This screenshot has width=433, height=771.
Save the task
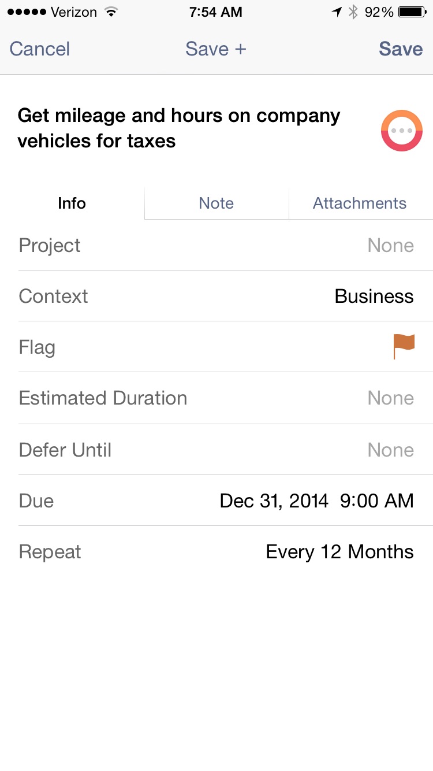(x=401, y=49)
